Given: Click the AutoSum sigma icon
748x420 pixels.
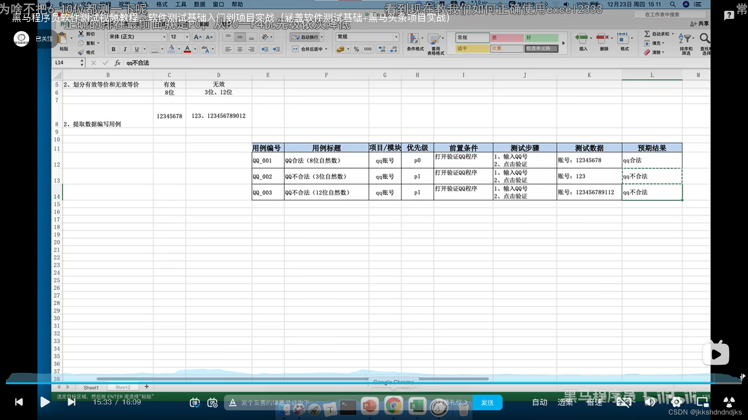Looking at the screenshot, I should click(647, 34).
